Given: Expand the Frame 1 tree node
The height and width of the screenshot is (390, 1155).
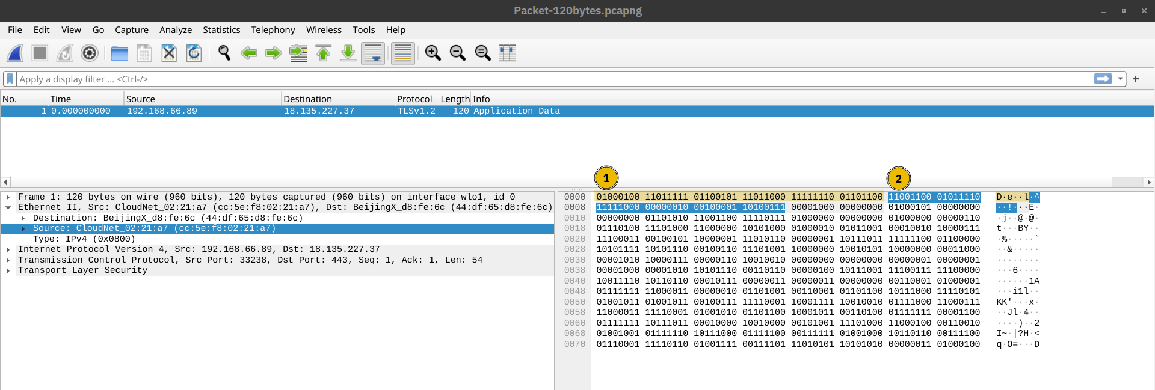Looking at the screenshot, I should pos(8,197).
